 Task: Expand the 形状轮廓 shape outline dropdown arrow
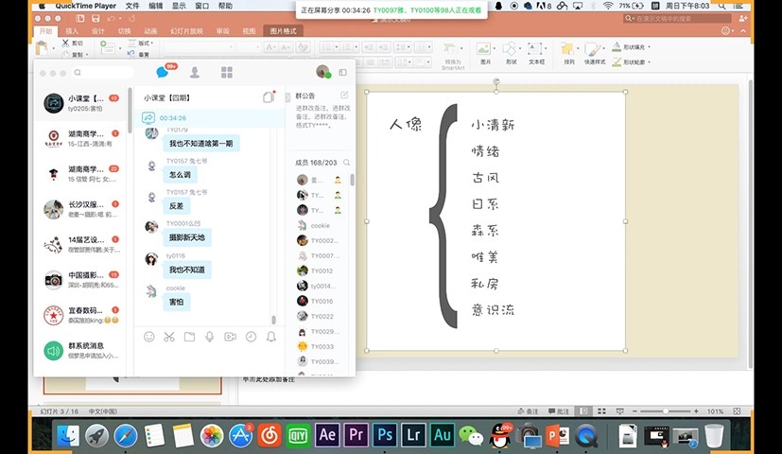point(649,61)
